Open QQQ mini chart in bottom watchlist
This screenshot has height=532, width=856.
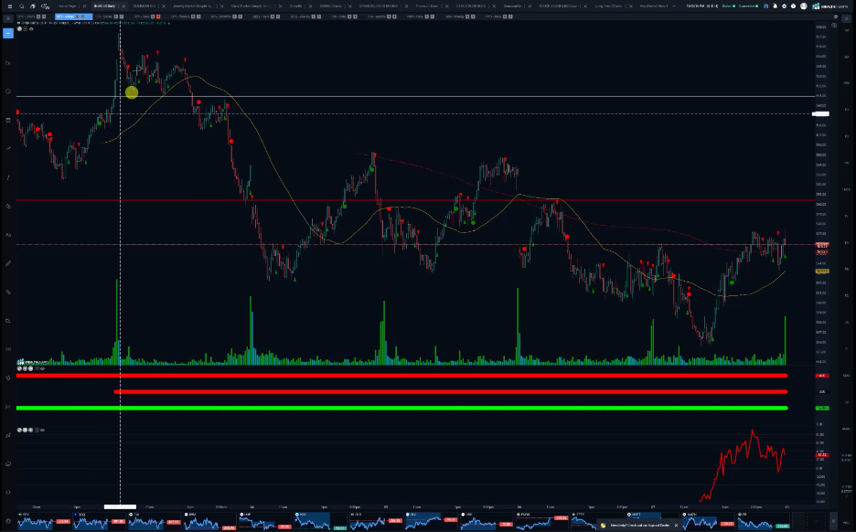point(99,521)
